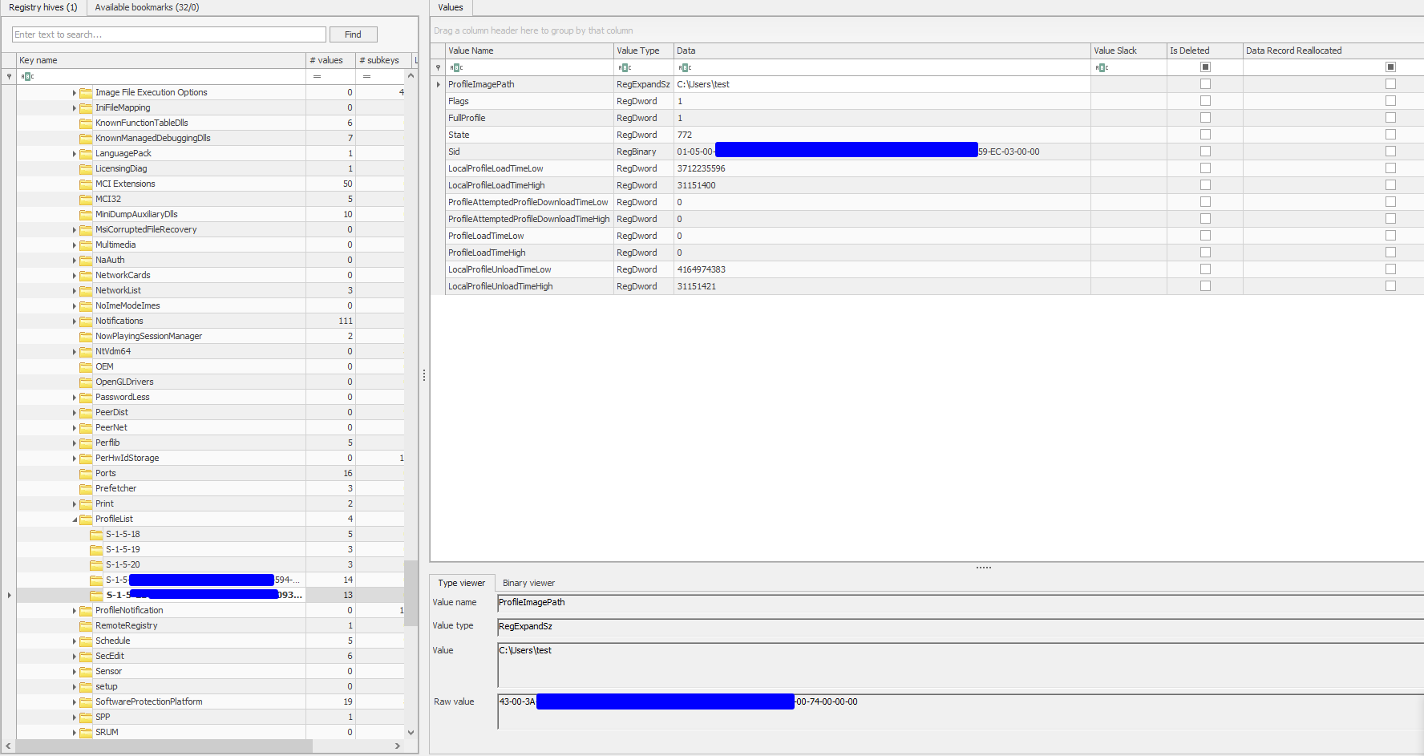
Task: Click the equals operator icon under # values
Action: pos(317,76)
